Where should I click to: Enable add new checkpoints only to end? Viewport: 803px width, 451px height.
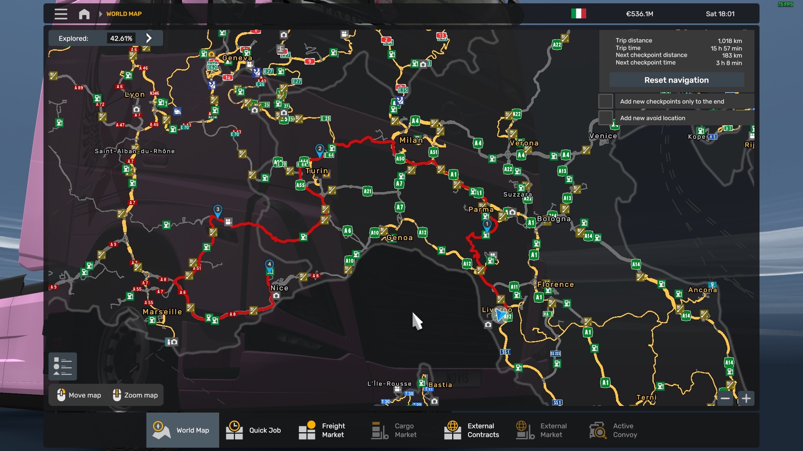pos(605,101)
